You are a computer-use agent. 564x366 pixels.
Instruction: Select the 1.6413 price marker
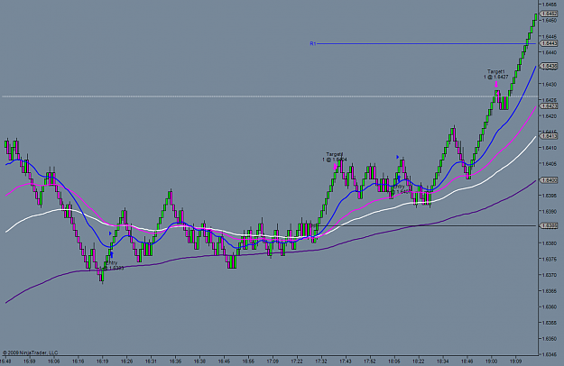pos(550,136)
